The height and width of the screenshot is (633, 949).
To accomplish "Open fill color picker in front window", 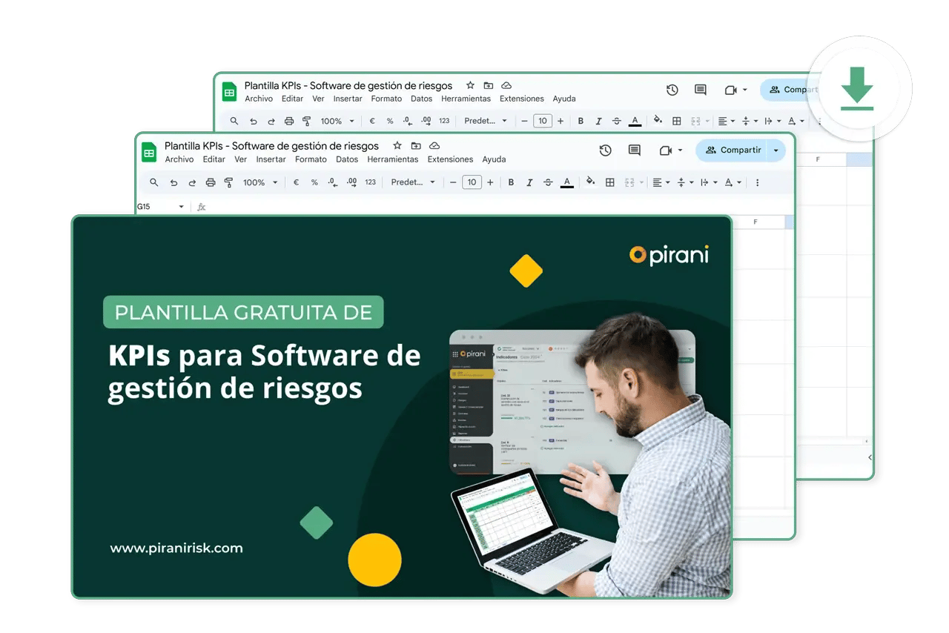I will click(591, 182).
